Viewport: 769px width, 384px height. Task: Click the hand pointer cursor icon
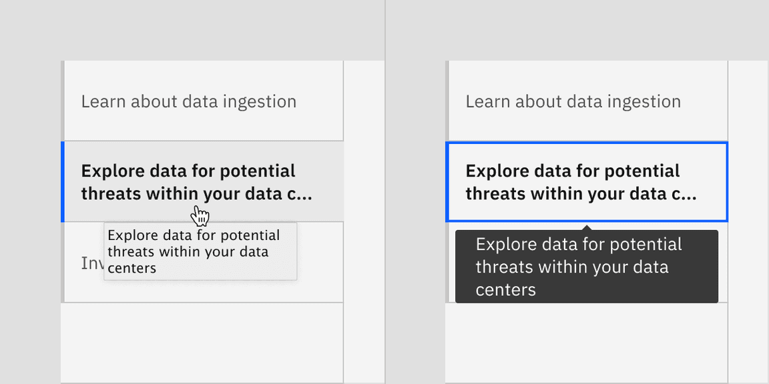[x=200, y=215]
